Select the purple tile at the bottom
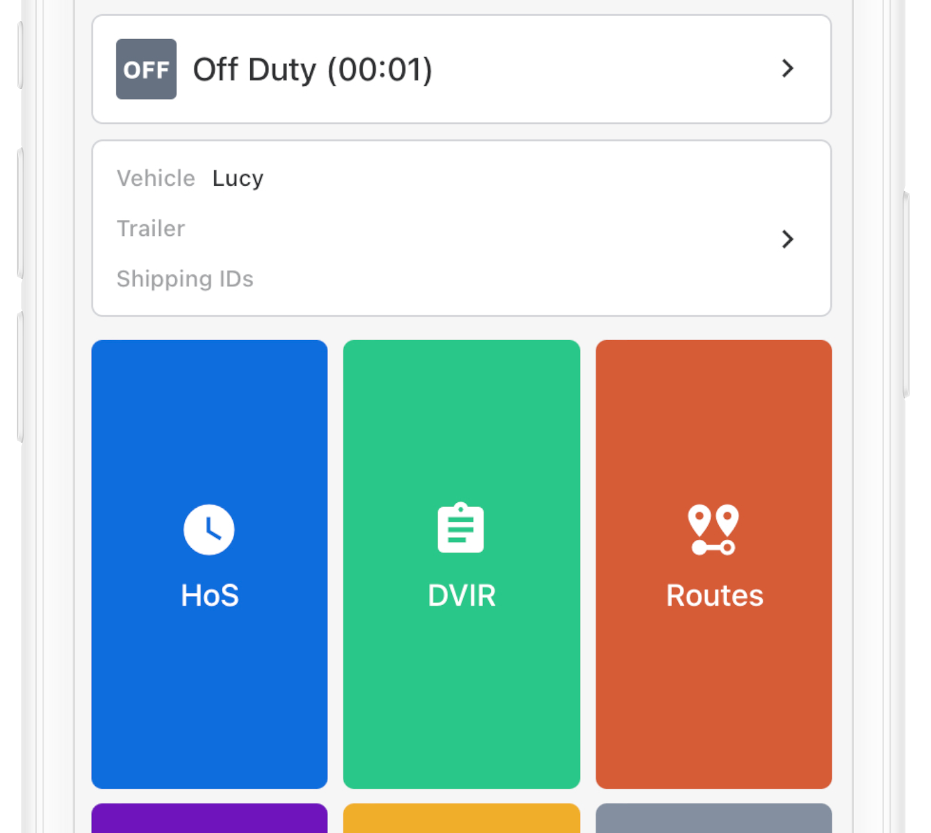This screenshot has width=931, height=833. pos(209,818)
